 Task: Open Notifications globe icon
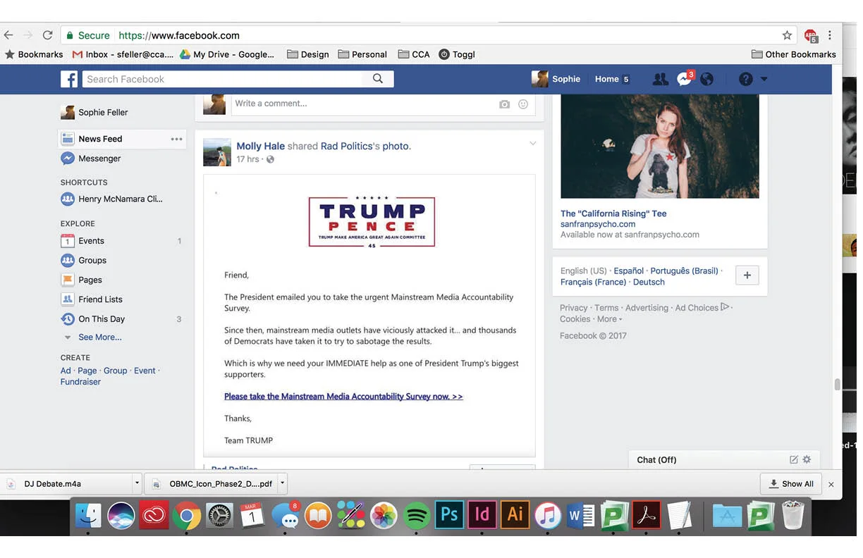pos(706,80)
